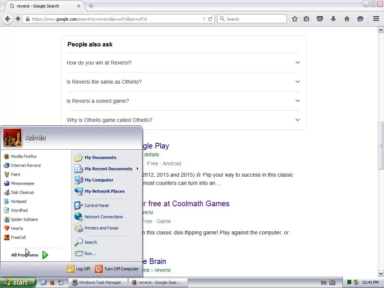Go back in Firefox

point(7,19)
